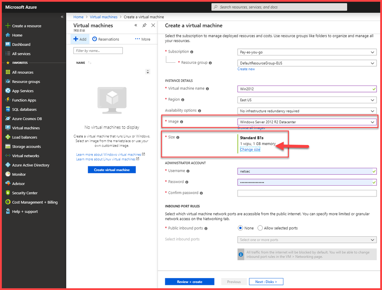
Task: Click the Filter by name field
Action: pyautogui.click(x=98, y=51)
